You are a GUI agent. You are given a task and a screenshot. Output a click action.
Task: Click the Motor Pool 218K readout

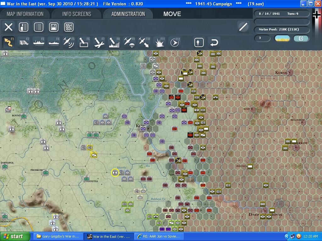click(282, 29)
